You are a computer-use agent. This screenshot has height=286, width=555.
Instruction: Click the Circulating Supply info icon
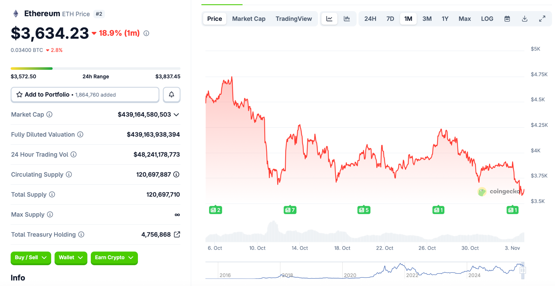pyautogui.click(x=69, y=175)
